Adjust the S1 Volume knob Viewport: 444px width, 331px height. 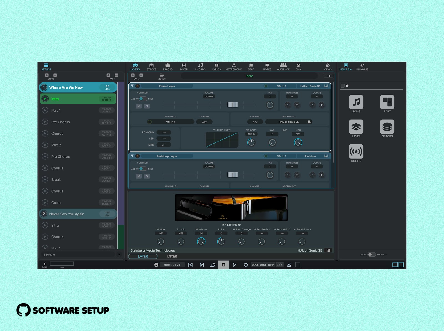pos(201,241)
